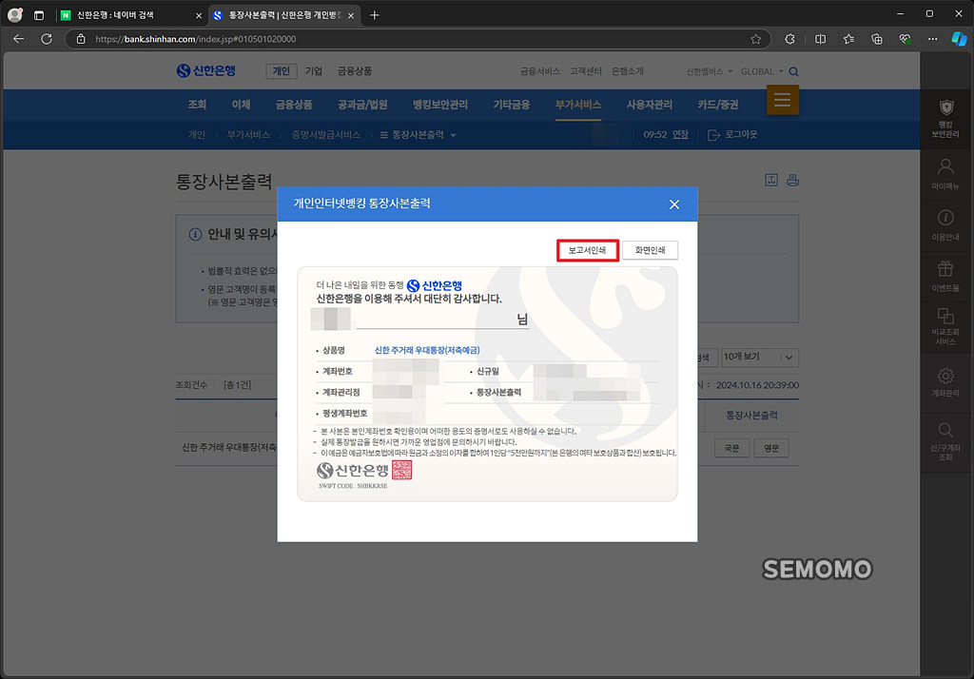This screenshot has width=974, height=679.
Task: Click the site search magnifier icon
Action: pos(794,72)
